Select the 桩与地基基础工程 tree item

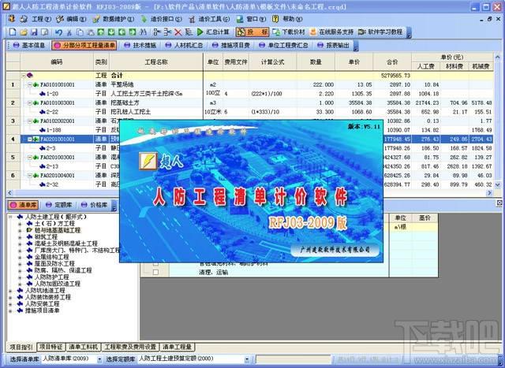tap(57, 230)
